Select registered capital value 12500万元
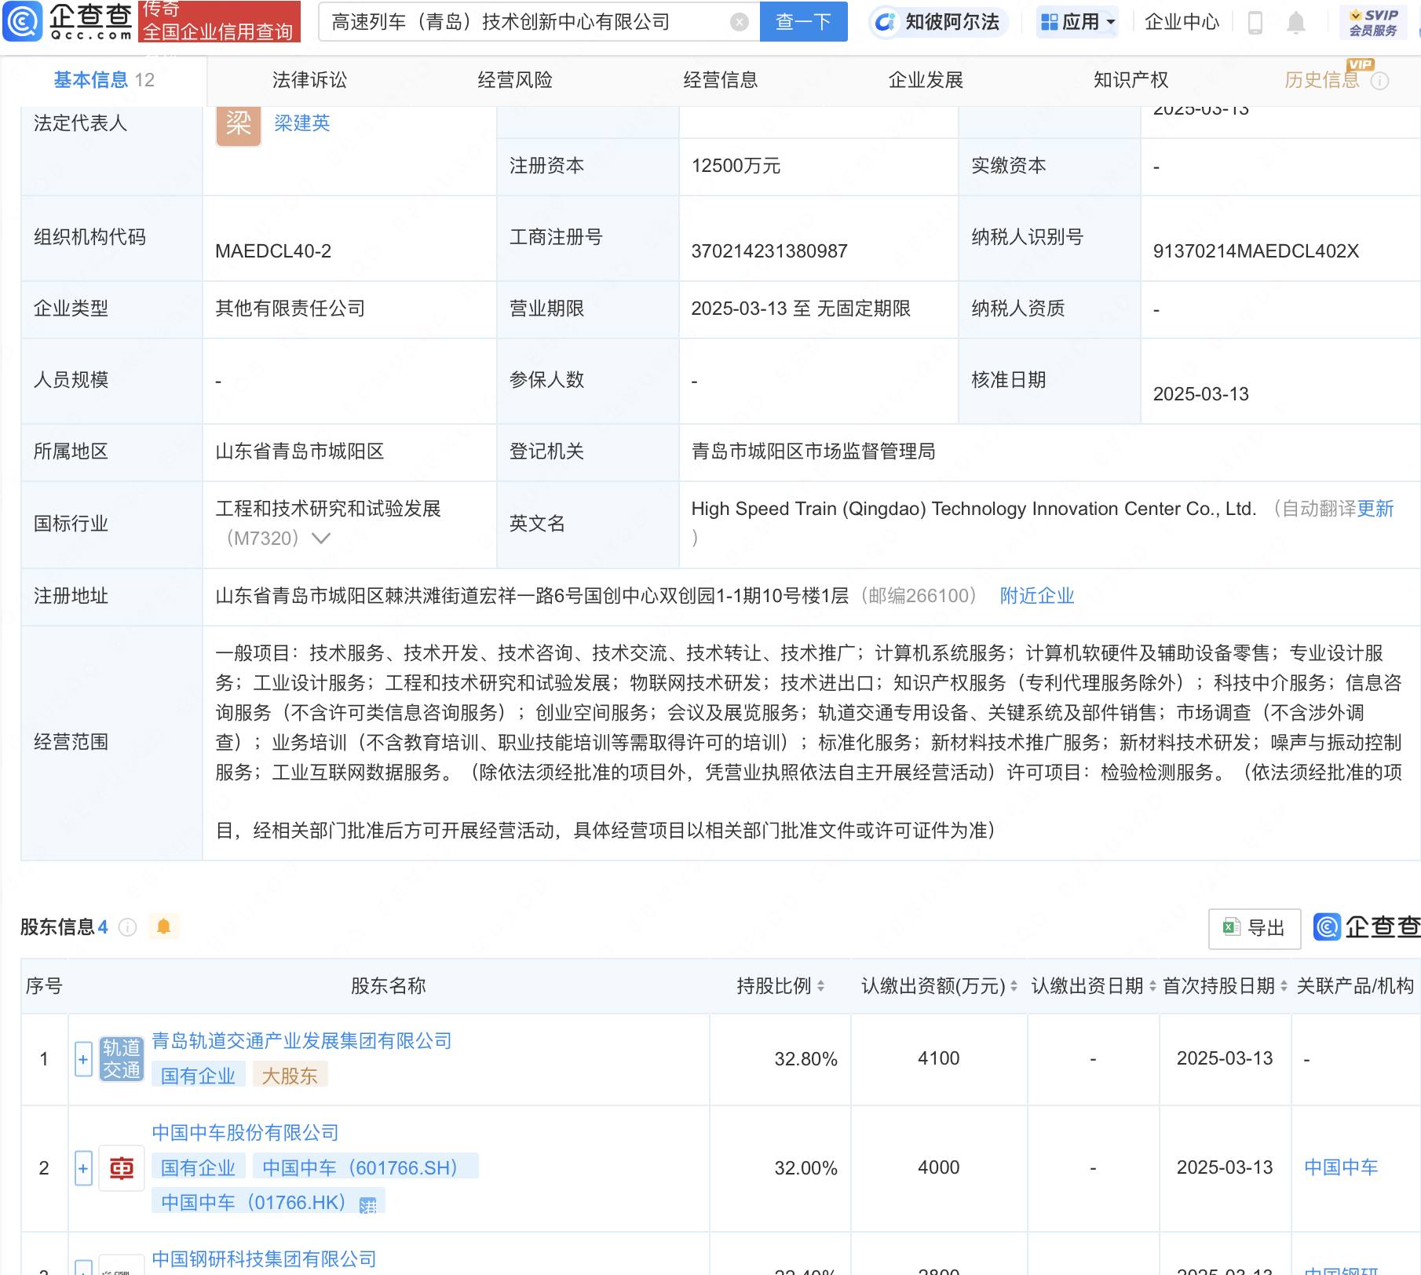The image size is (1421, 1275). (736, 166)
